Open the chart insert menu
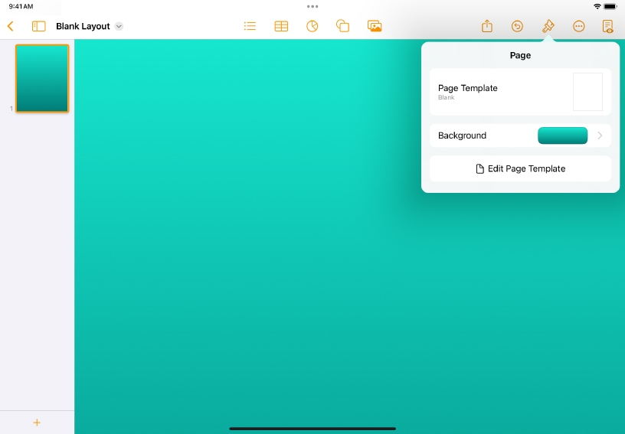Screen dimensions: 625x434 pyautogui.click(x=312, y=26)
